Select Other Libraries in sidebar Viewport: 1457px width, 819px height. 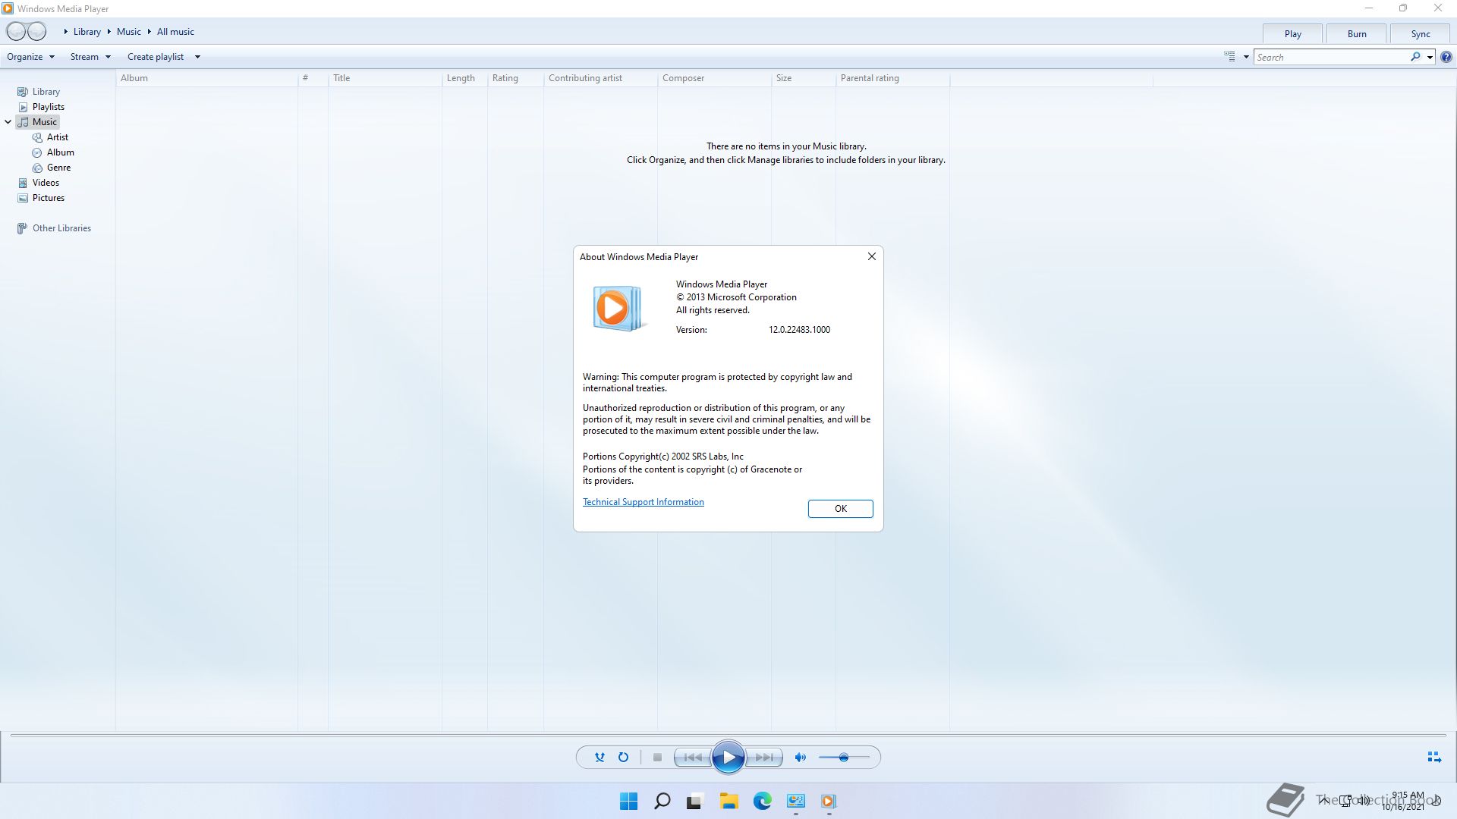(61, 228)
